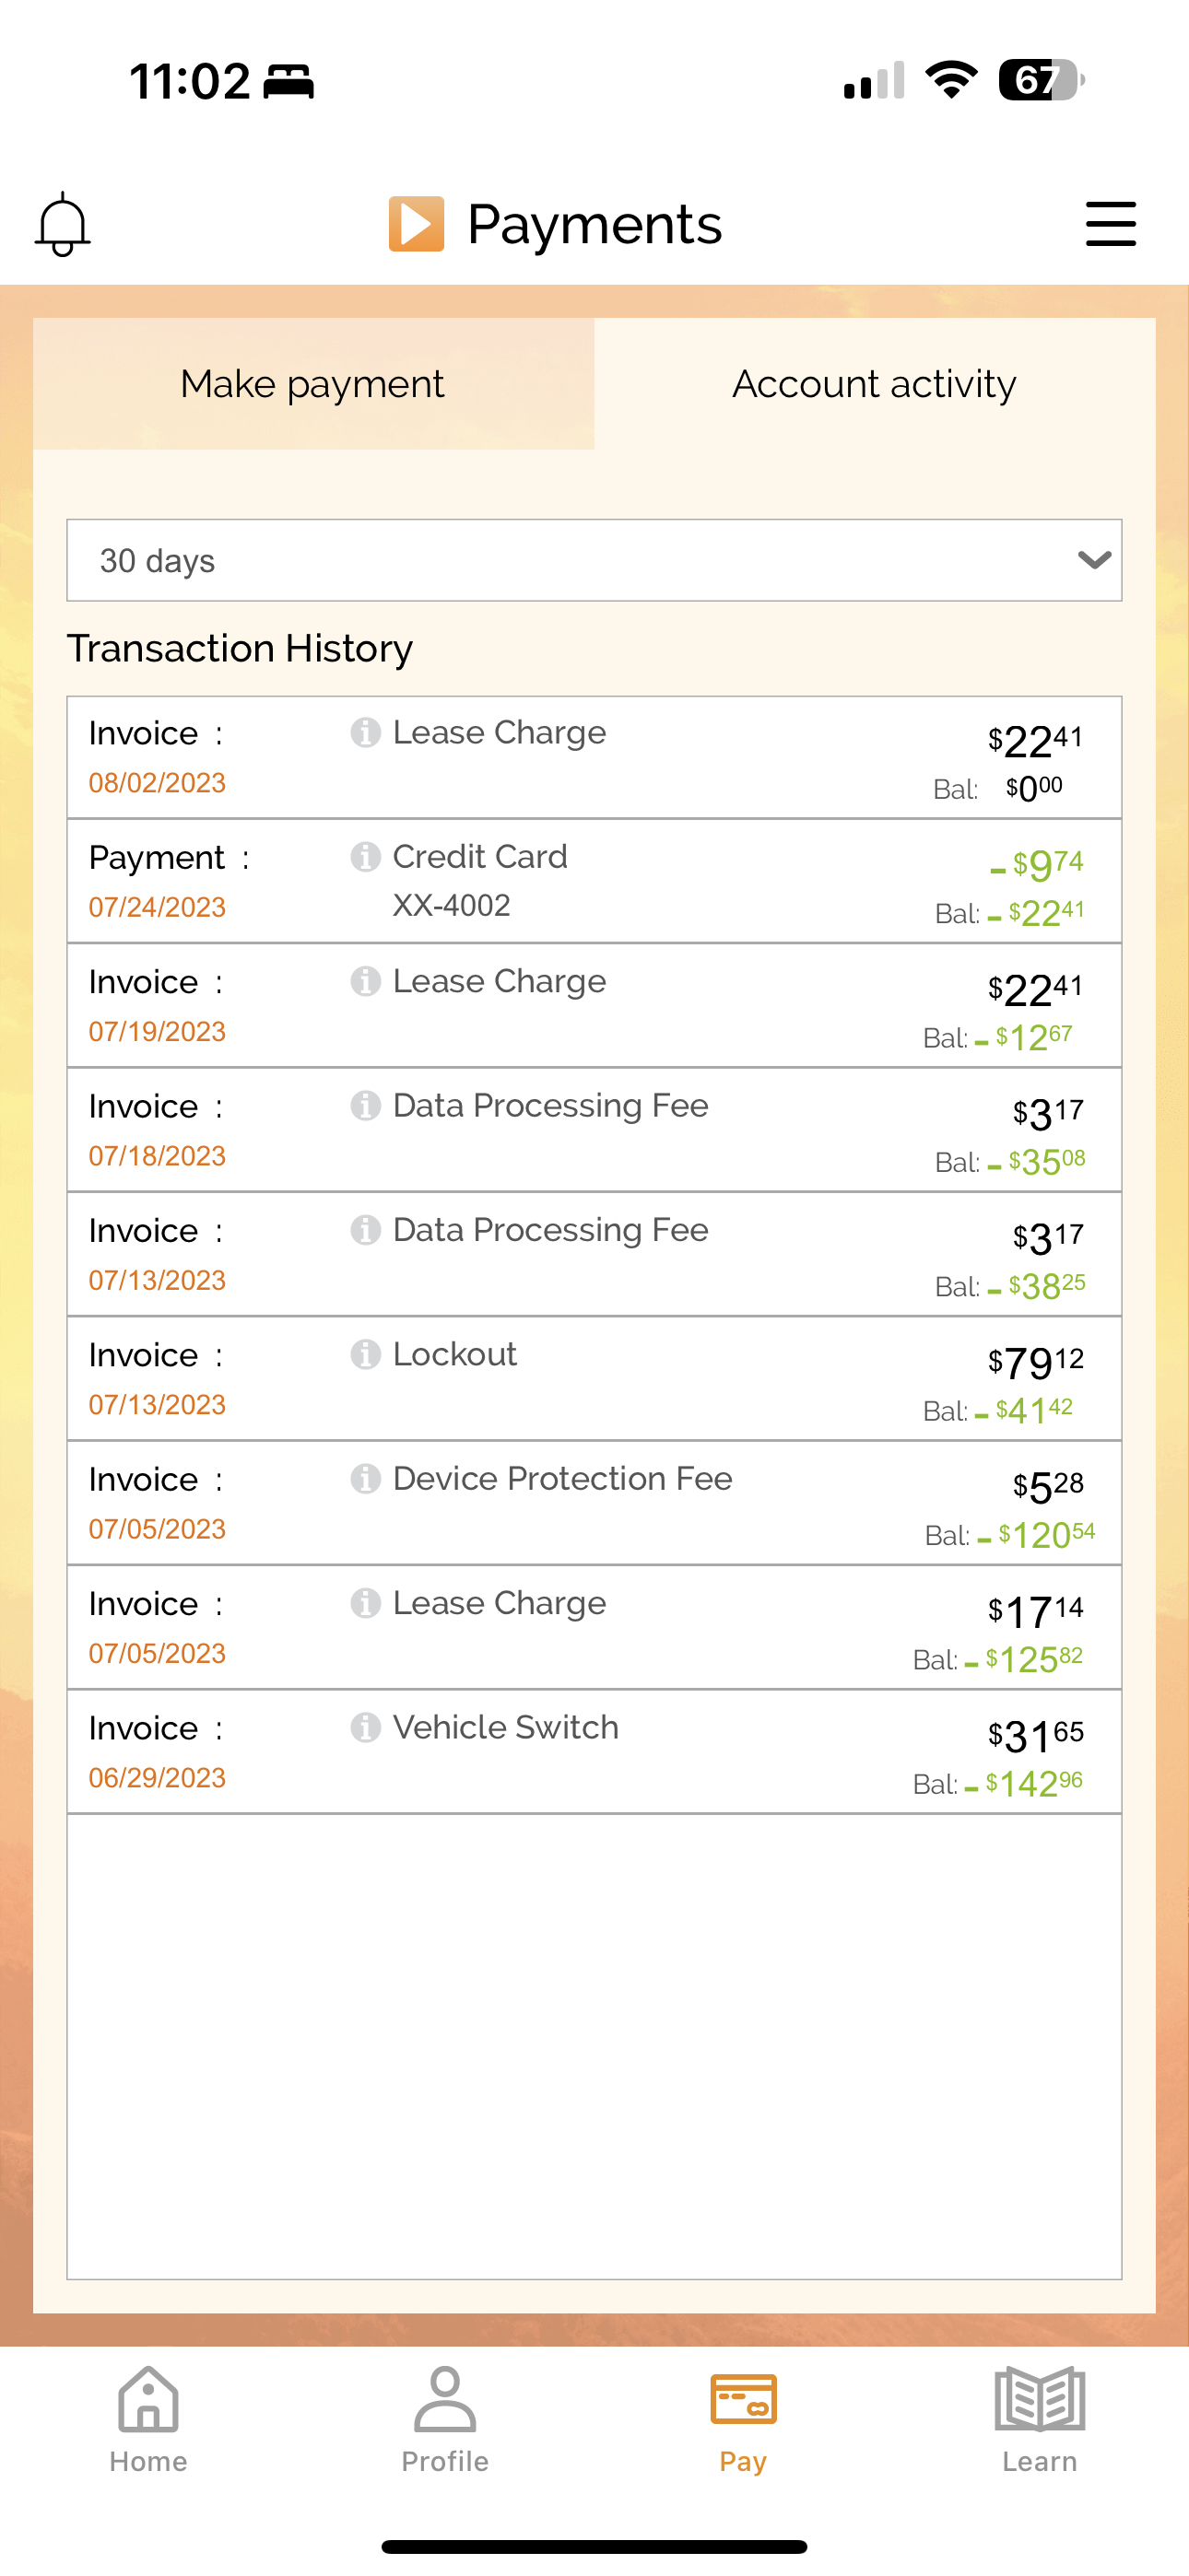Open Profile in bottom navigation
The image size is (1189, 2576).
445,2419
